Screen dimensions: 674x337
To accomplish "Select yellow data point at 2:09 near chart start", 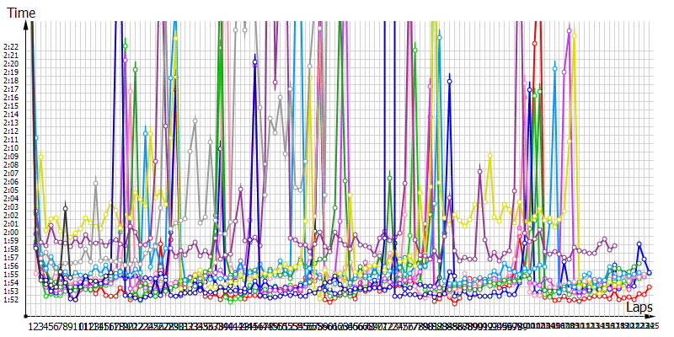I will coord(40,157).
